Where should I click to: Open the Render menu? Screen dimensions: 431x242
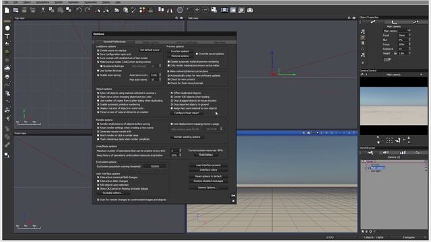click(59, 2)
